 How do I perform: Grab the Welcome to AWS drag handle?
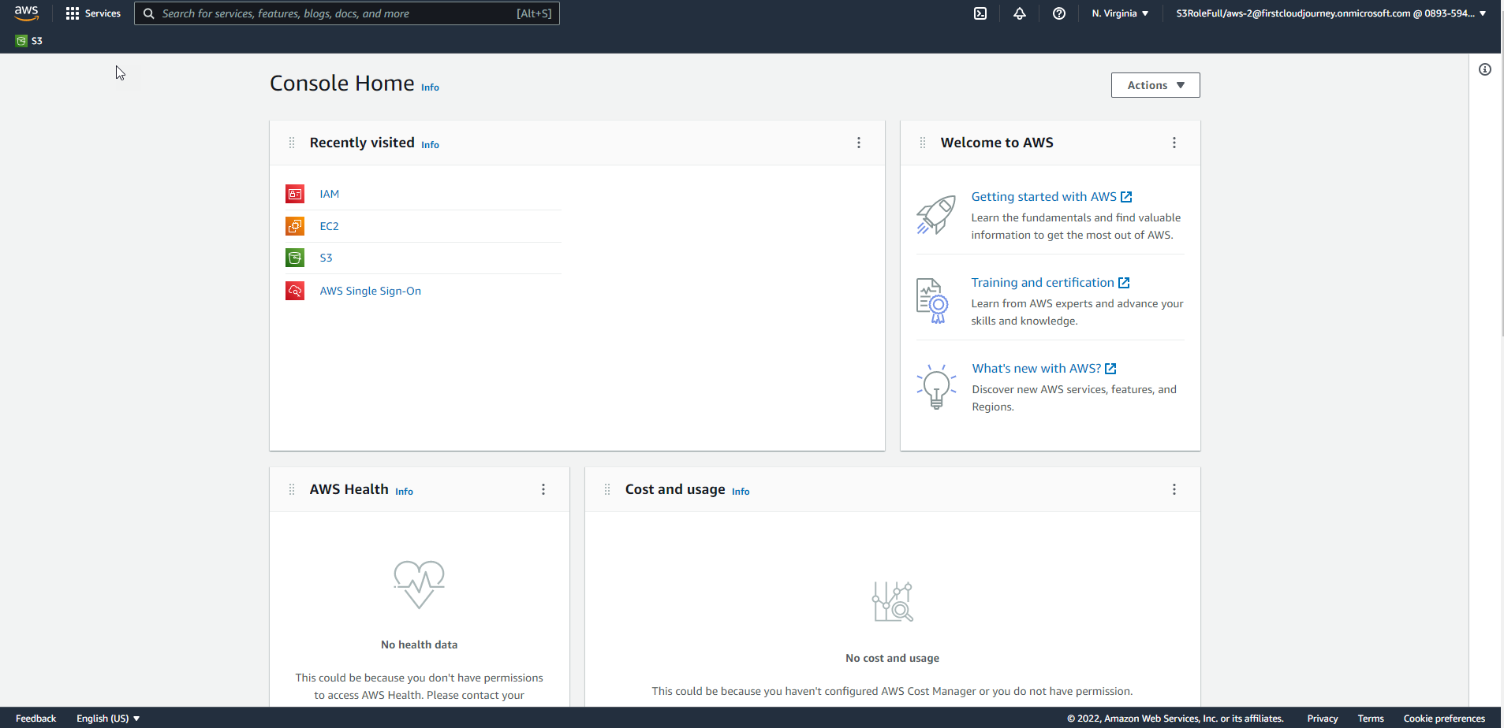point(923,143)
